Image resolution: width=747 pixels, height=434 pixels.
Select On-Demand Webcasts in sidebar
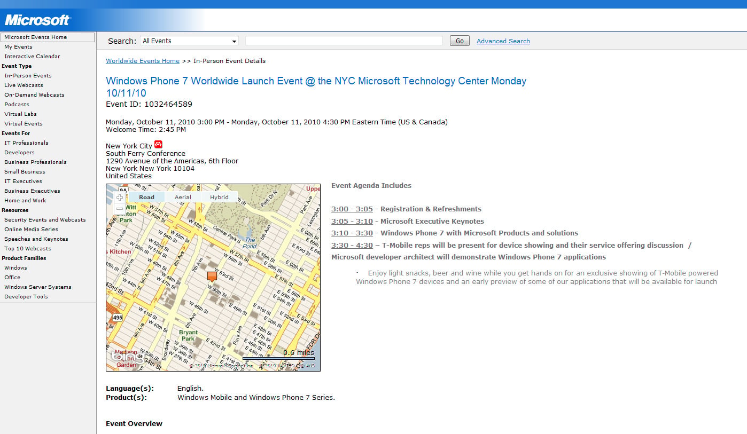[34, 95]
